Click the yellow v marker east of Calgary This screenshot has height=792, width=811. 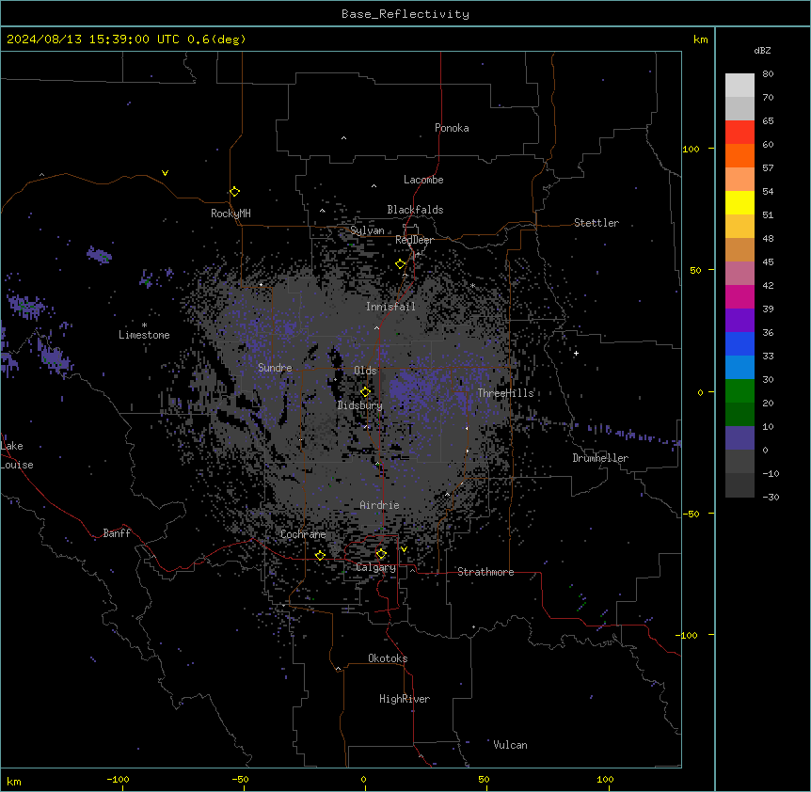(x=404, y=549)
